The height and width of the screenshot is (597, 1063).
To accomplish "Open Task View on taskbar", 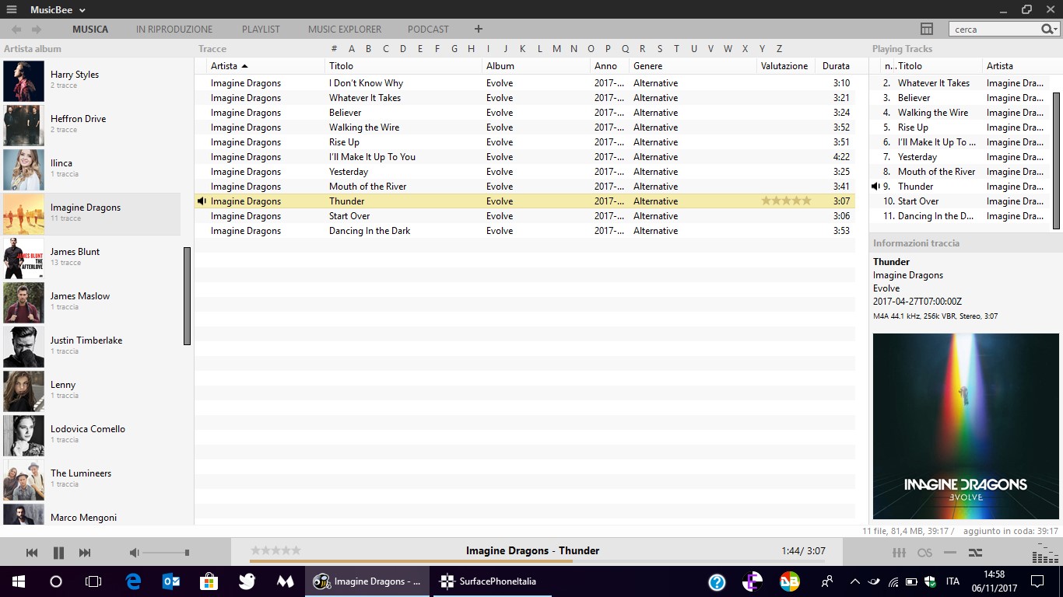I will tap(93, 581).
